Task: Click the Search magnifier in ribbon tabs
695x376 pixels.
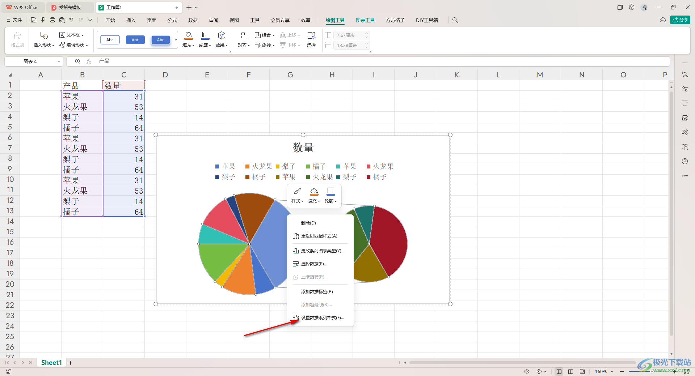Action: click(455, 20)
